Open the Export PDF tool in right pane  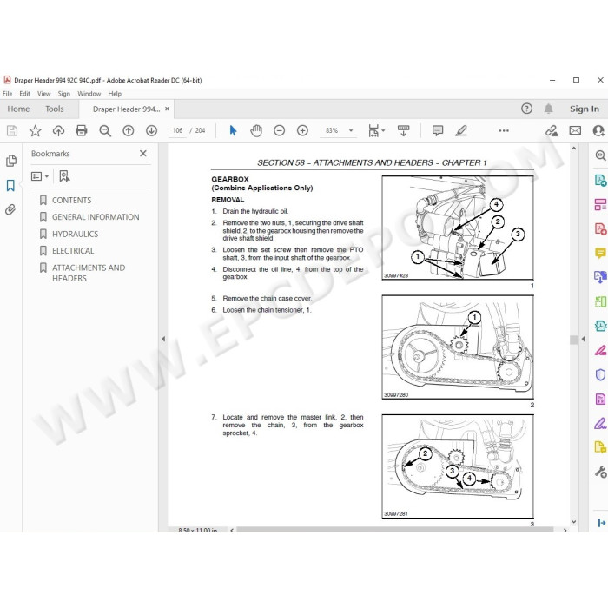coord(600,180)
